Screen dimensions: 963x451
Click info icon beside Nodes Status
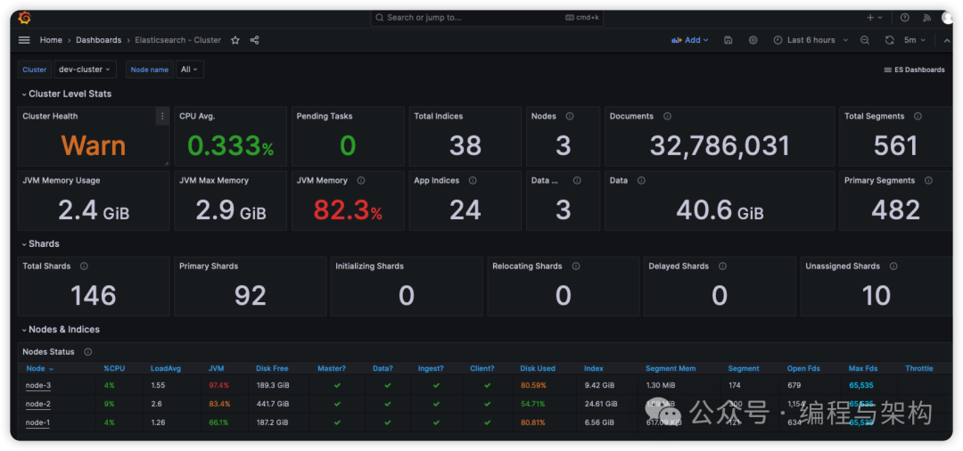coord(87,351)
